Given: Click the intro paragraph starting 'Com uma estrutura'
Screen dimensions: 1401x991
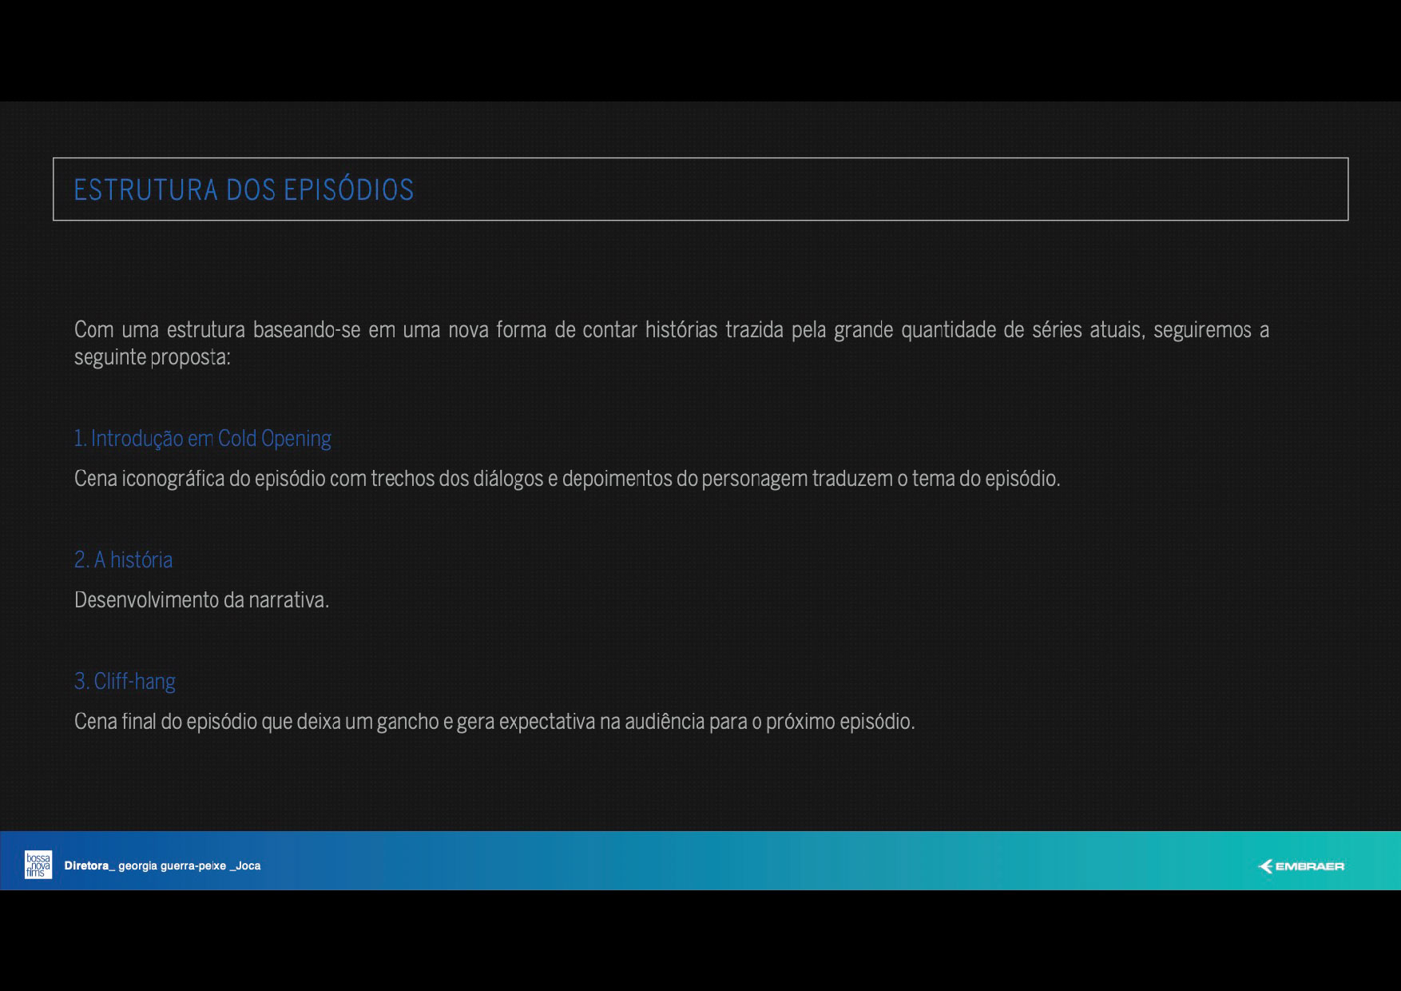Looking at the screenshot, I should point(671,330).
